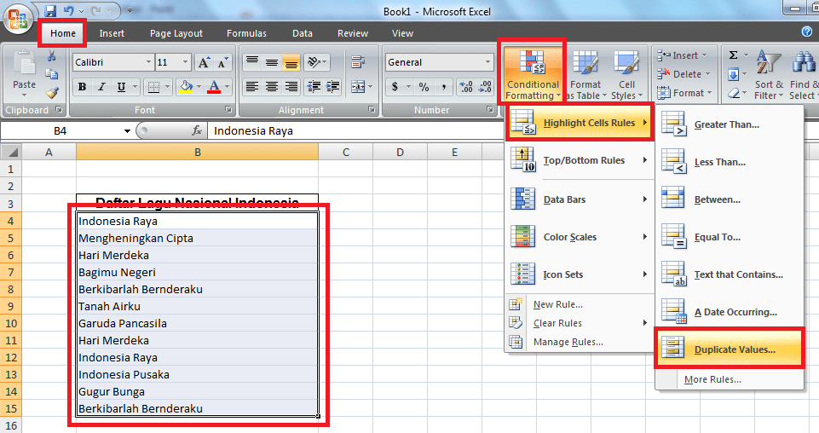The image size is (819, 433).
Task: Toggle Italic formatting
Action: 102,87
